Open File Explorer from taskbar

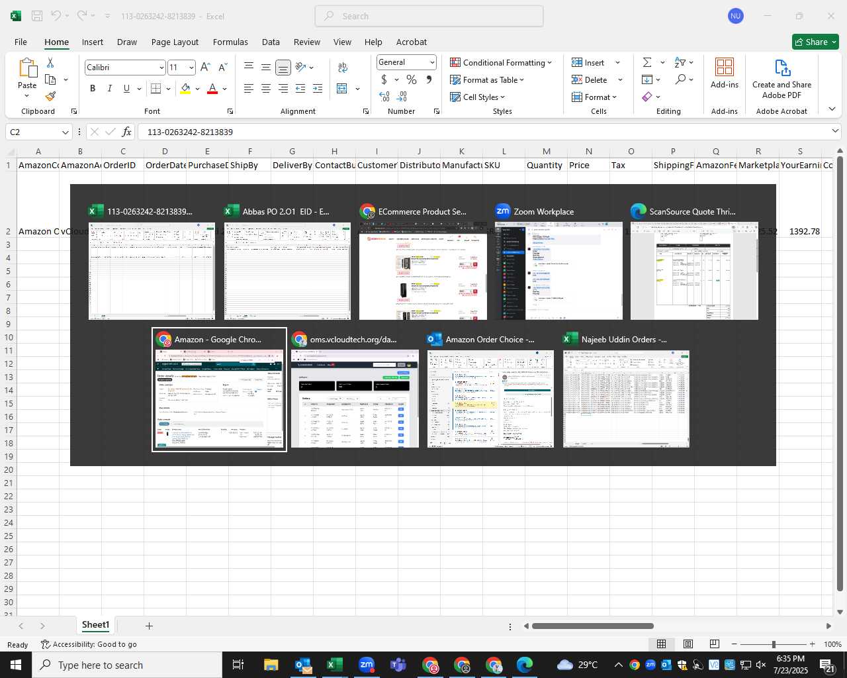coord(271,665)
